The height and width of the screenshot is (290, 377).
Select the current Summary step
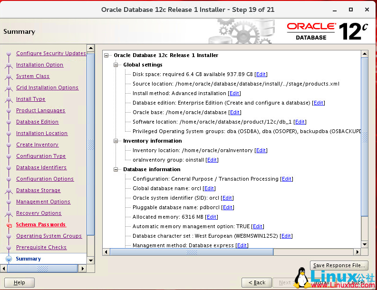coord(29,259)
